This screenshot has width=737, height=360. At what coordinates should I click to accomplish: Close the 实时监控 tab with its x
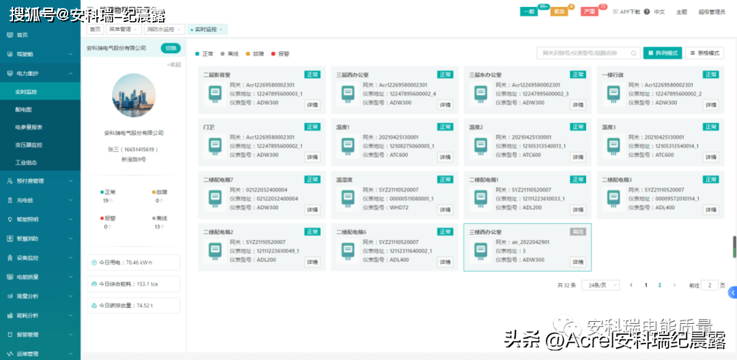222,29
